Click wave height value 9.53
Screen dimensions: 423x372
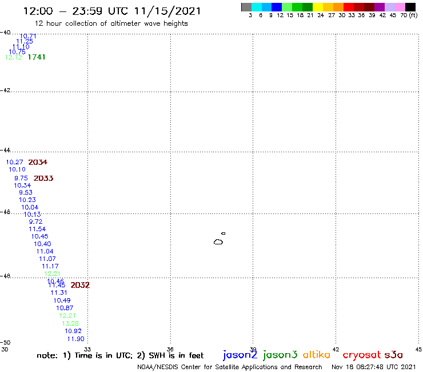point(26,192)
